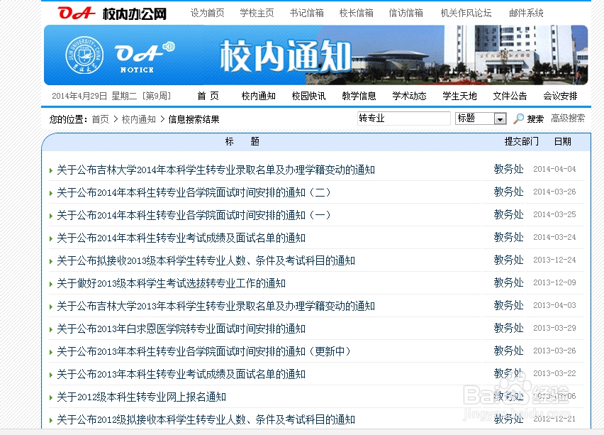Click the search keyword field containing 转专业
This screenshot has height=435, width=604.
click(403, 119)
